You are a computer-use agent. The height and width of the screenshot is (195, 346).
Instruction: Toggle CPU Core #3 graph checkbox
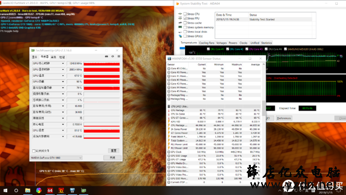point(247,49)
